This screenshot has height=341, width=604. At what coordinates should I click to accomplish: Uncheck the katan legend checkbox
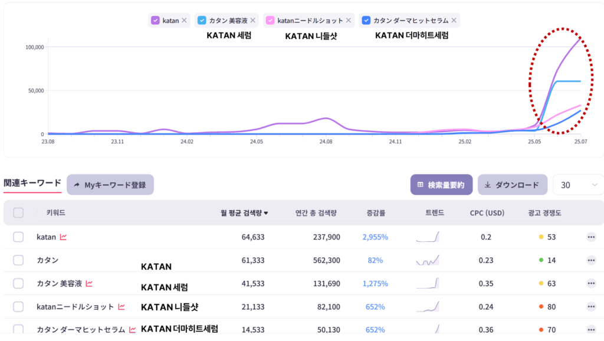pyautogui.click(x=155, y=21)
